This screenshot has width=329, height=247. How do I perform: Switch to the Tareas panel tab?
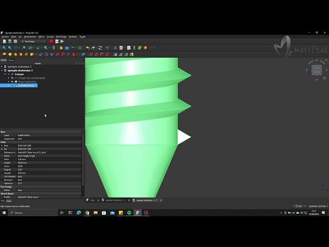coord(11,60)
